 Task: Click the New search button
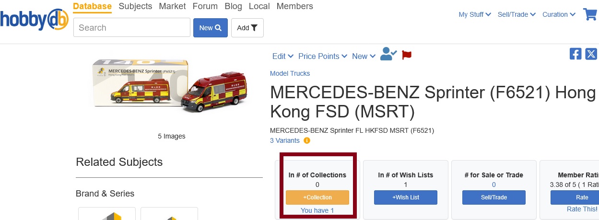(x=210, y=28)
